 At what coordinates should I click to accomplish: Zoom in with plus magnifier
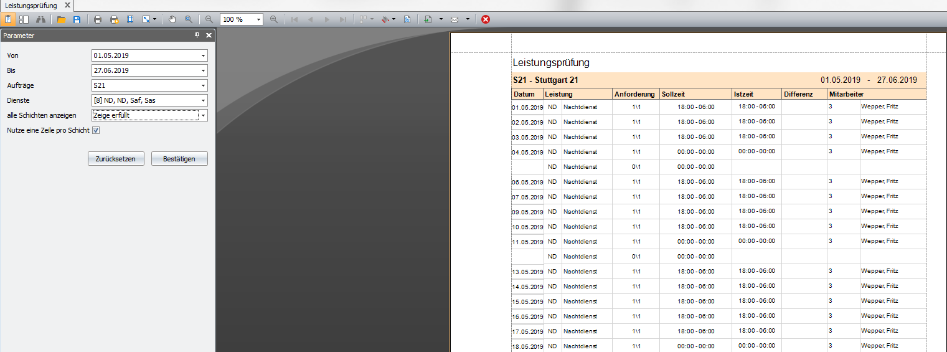pos(274,19)
